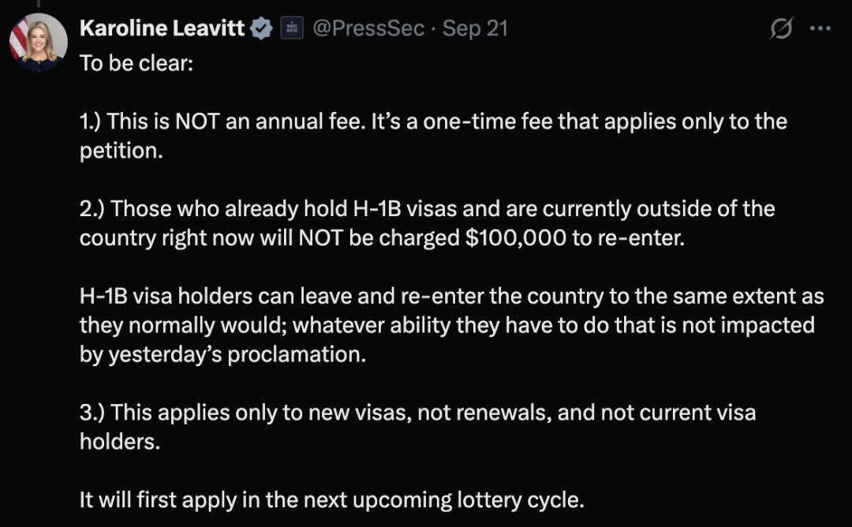Click the White House affiliation badge
The image size is (852, 527).
pos(292,29)
